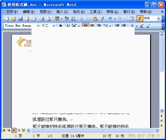Image resolution: width=166 pixels, height=140 pixels.
Task: Activate the Format Painter brush
Action: click(102, 19)
